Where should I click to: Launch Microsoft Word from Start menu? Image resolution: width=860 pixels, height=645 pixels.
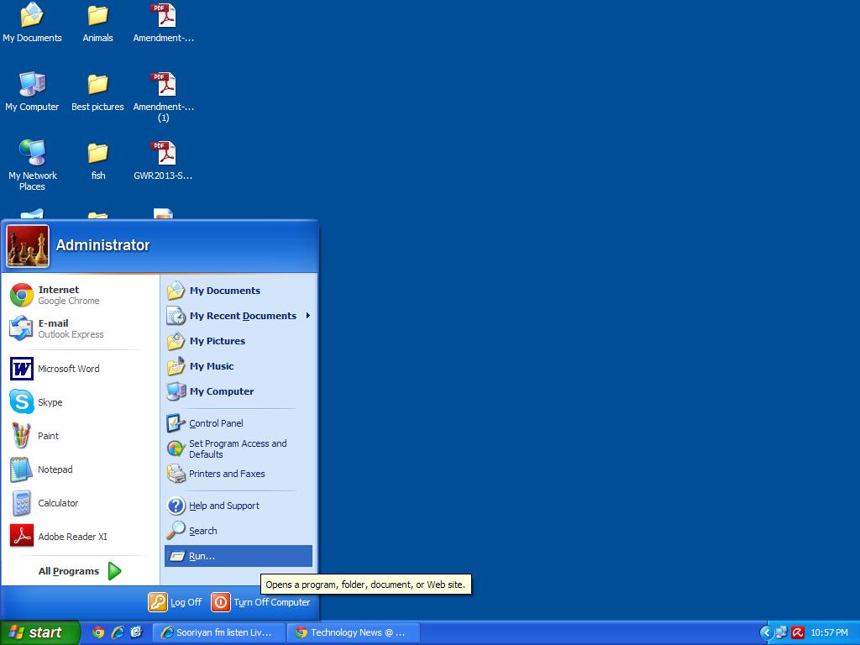(x=80, y=369)
